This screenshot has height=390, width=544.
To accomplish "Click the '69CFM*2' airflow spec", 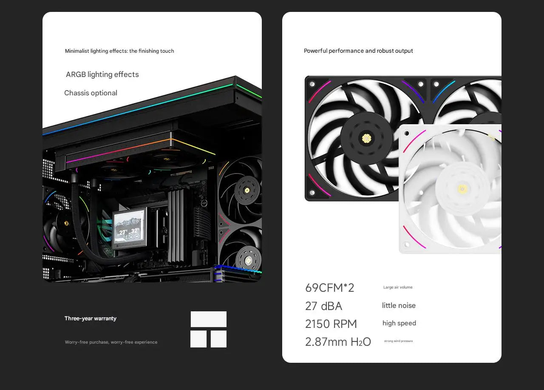I will tap(330, 288).
